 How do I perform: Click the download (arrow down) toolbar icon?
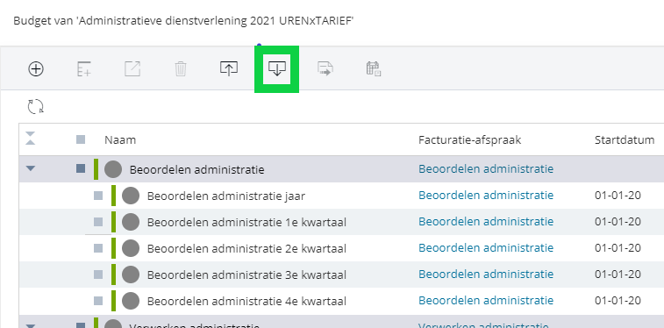point(277,68)
